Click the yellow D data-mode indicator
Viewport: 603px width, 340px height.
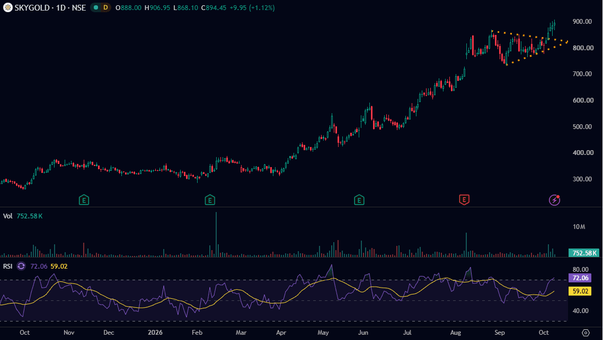pos(105,8)
